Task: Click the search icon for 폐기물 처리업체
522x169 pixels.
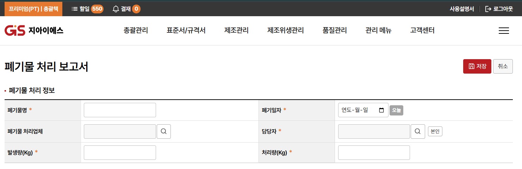Action: point(164,131)
